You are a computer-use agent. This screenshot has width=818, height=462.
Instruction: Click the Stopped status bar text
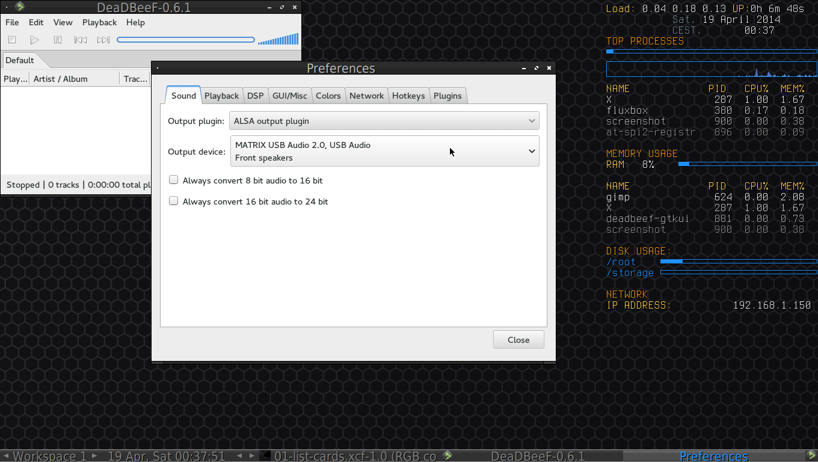pyautogui.click(x=23, y=185)
